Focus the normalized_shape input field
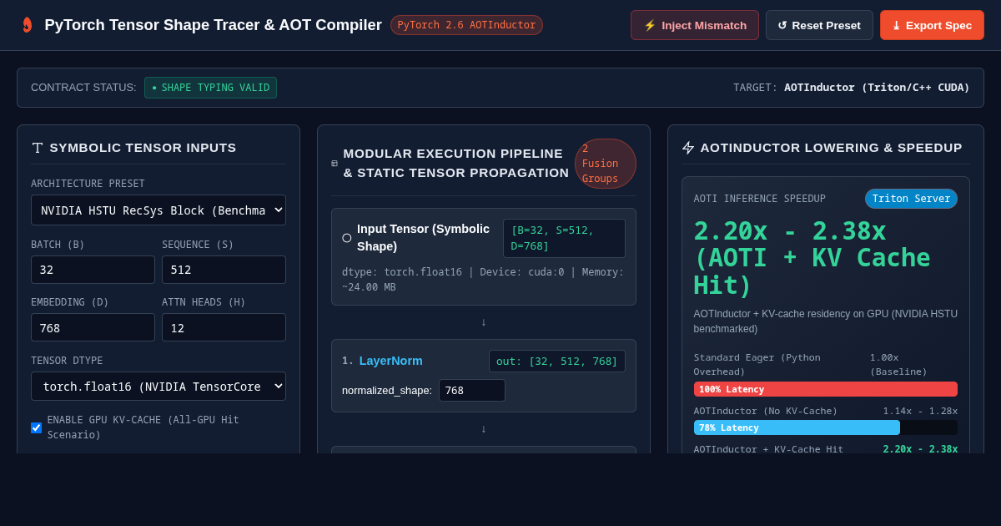The image size is (1001, 526). pyautogui.click(x=472, y=390)
